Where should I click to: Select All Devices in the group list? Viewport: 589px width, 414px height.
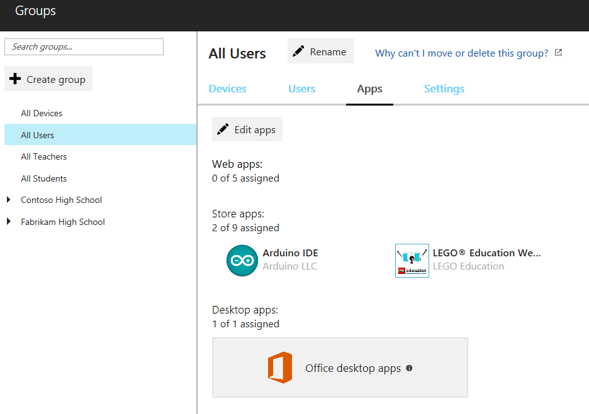[42, 113]
